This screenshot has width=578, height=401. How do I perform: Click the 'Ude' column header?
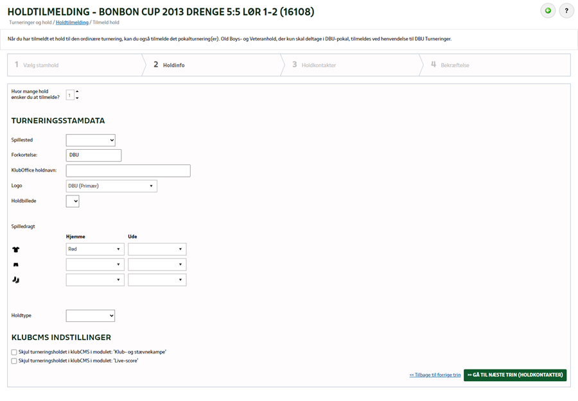point(132,236)
